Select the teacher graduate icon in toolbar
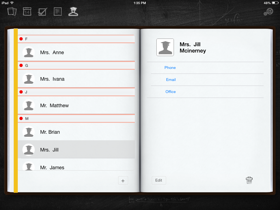This screenshot has height=210, width=280. point(73,11)
